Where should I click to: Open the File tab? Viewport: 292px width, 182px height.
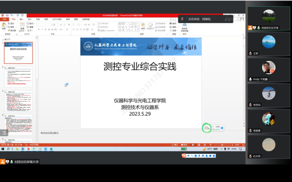pyautogui.click(x=4, y=19)
